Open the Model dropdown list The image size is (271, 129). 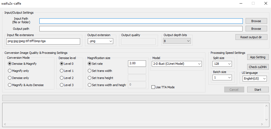pos(177,64)
